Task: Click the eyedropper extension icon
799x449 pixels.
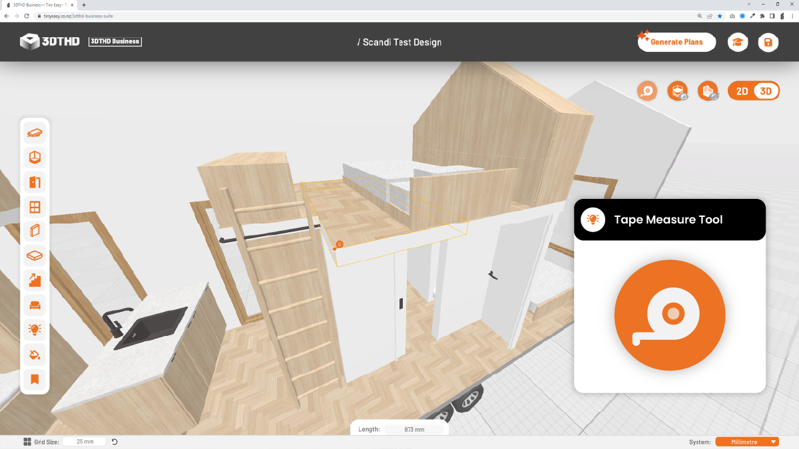Action: [x=752, y=15]
